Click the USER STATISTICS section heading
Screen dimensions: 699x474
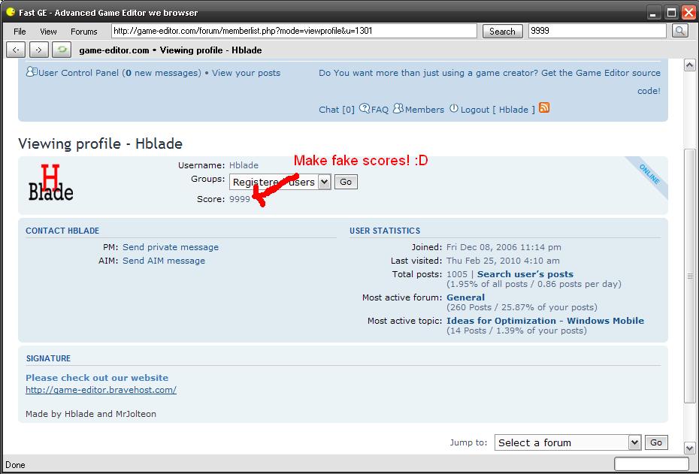pyautogui.click(x=385, y=231)
